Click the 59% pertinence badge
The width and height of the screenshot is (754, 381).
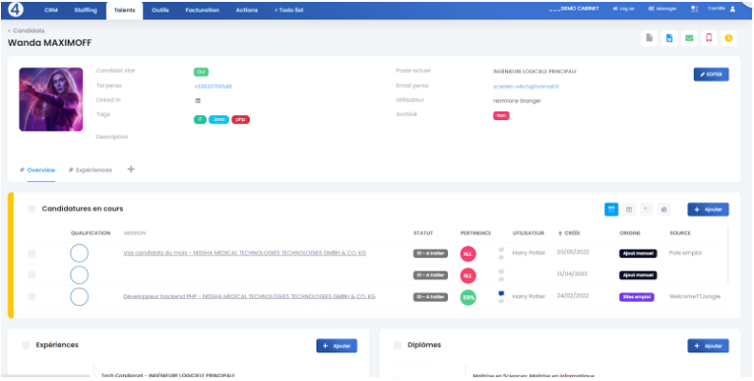tap(468, 297)
